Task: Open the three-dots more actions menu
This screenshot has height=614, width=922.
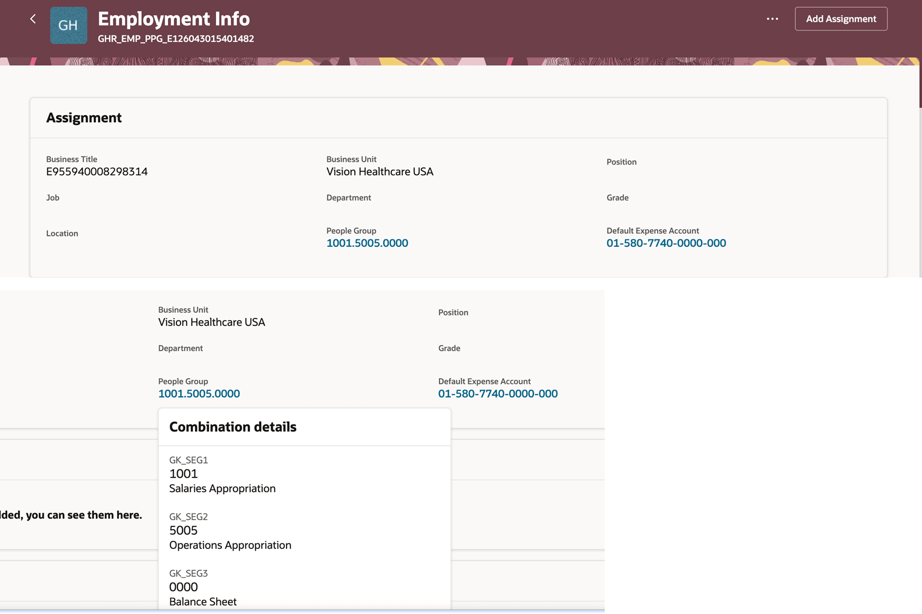Action: click(x=772, y=19)
